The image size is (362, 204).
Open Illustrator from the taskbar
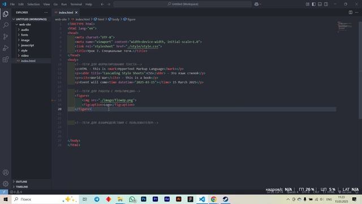pos(179,199)
